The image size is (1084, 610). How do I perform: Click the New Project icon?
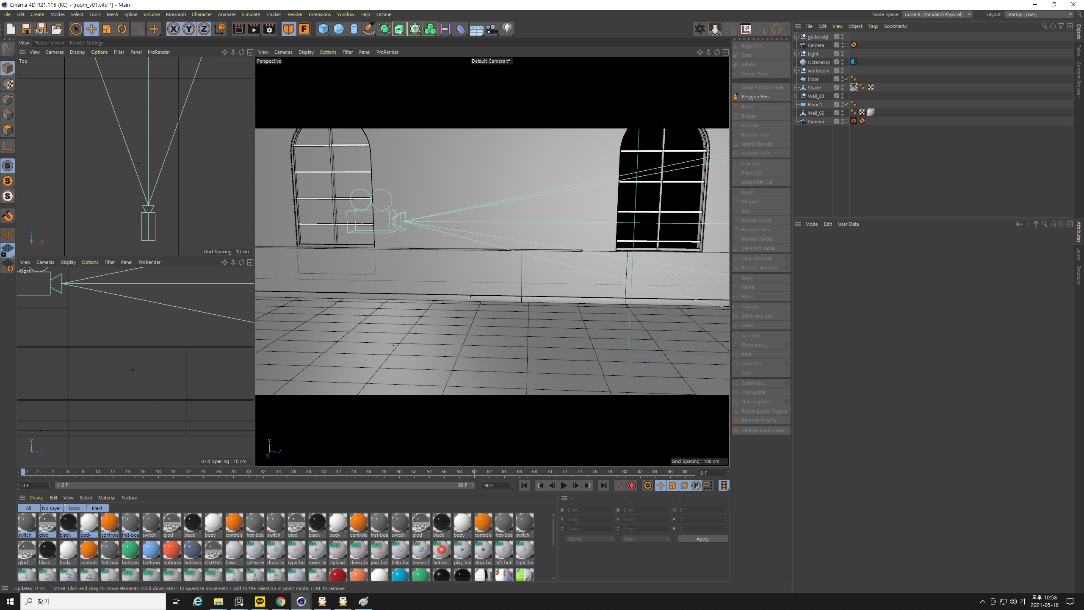pyautogui.click(x=11, y=29)
